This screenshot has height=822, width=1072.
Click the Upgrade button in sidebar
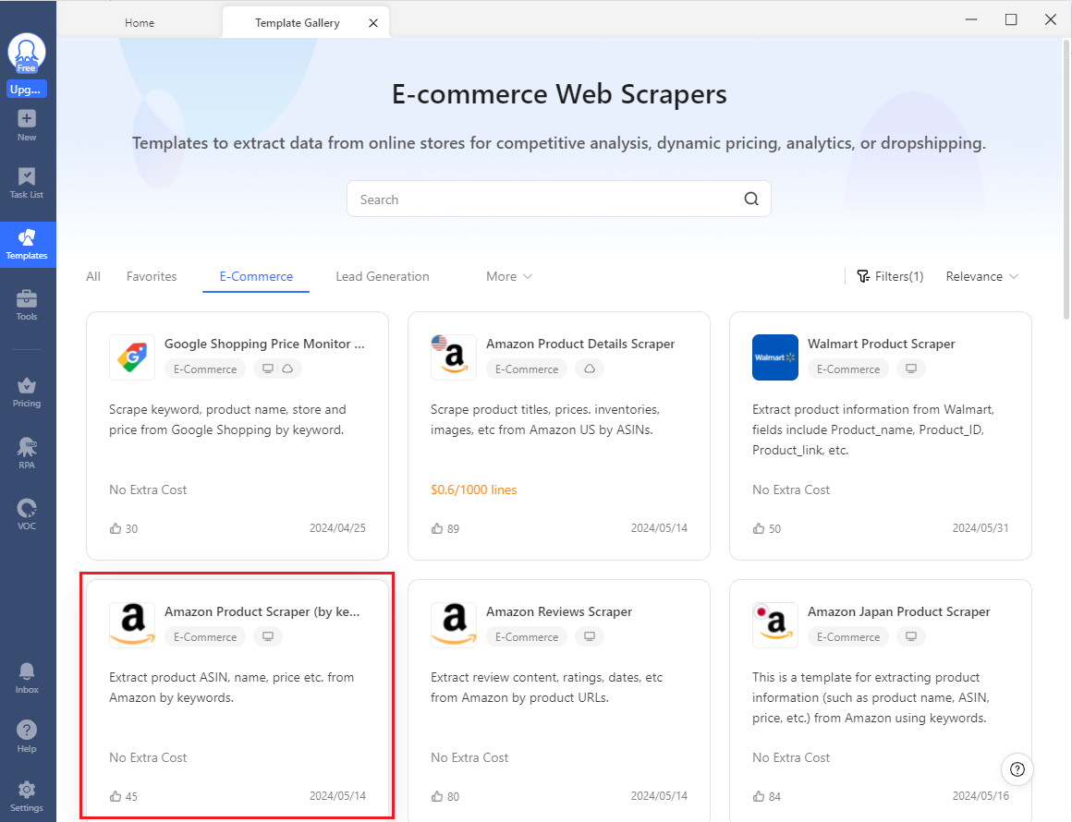tap(27, 90)
